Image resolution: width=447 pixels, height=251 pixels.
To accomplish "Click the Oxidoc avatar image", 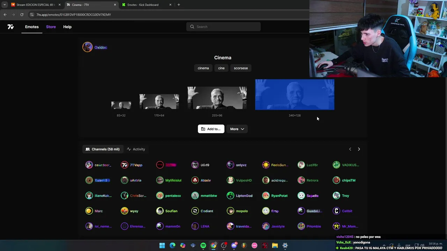I will pos(87,47).
